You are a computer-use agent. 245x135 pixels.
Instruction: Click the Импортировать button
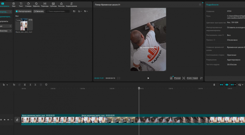click(23, 11)
